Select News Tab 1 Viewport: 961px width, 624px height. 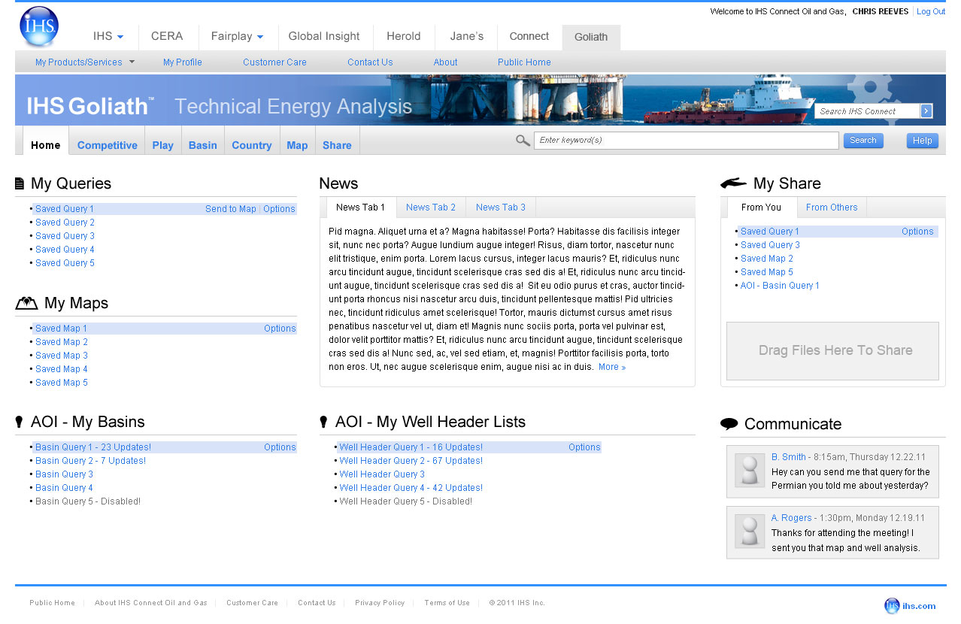361,207
